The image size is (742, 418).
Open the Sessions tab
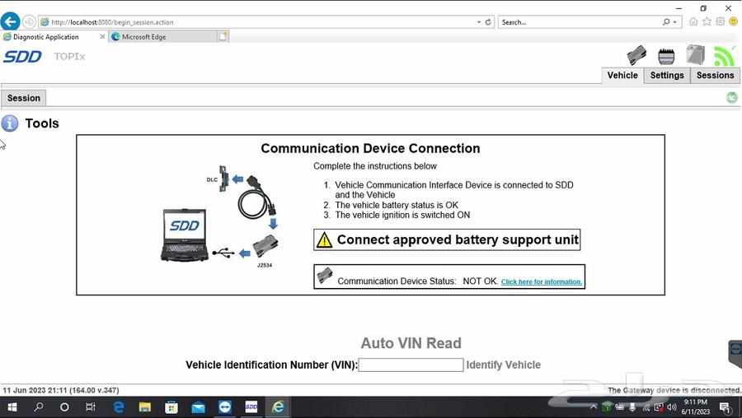[715, 76]
